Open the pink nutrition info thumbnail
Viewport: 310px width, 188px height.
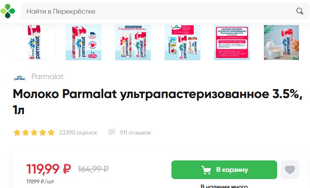click(232, 42)
